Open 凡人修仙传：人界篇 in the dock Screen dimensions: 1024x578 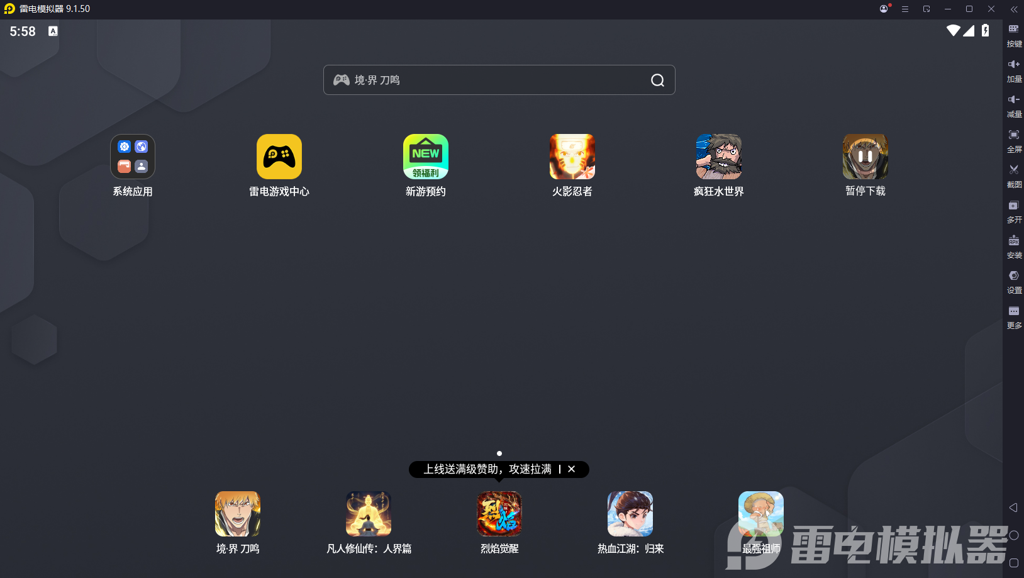[x=369, y=514]
